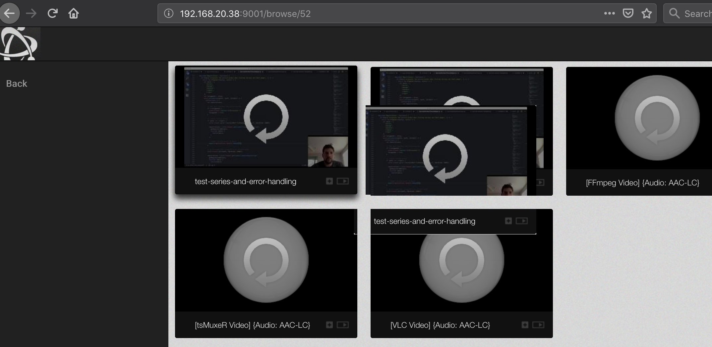Click the play icon on the VLC Video item
The height and width of the screenshot is (347, 712).
click(x=538, y=325)
